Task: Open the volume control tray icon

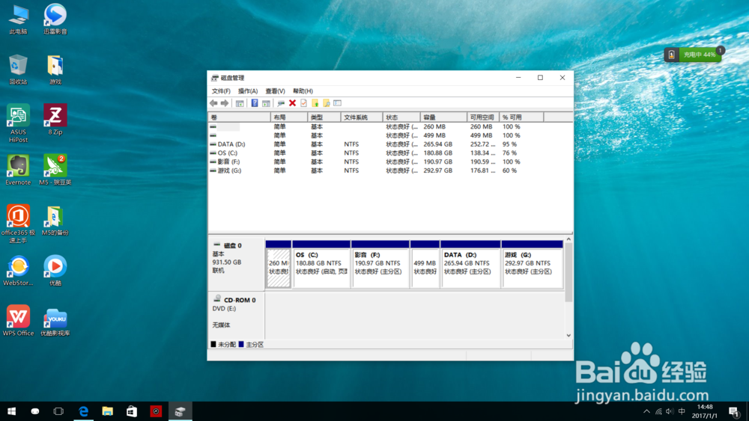Action: 670,411
